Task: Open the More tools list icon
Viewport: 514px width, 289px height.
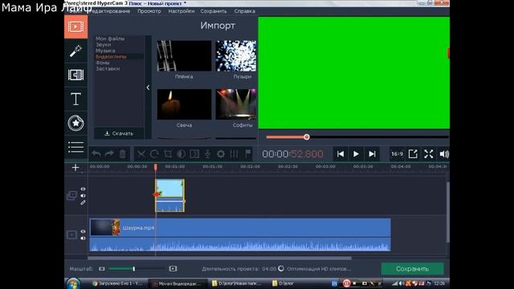Action: point(75,147)
